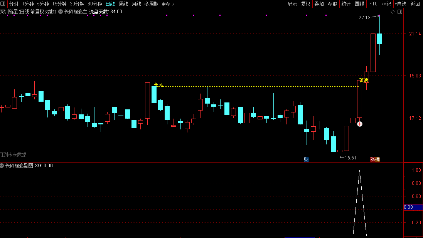Click the XG: 0.00 indicator value
The height and width of the screenshot is (238, 423).
(44, 166)
